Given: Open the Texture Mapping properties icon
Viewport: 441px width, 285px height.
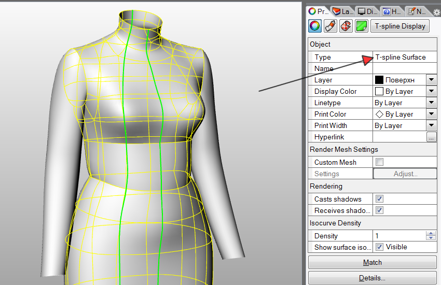Looking at the screenshot, I should pyautogui.click(x=346, y=26).
